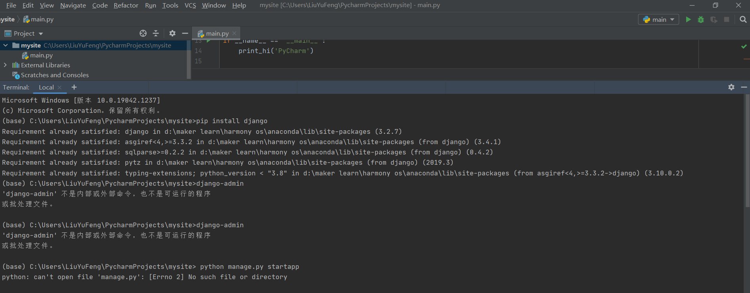Image resolution: width=750 pixels, height=293 pixels.
Task: Select Scratches and Consoles item
Action: 50,75
